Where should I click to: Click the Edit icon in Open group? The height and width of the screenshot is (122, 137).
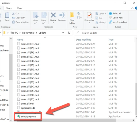[x=97, y=18]
